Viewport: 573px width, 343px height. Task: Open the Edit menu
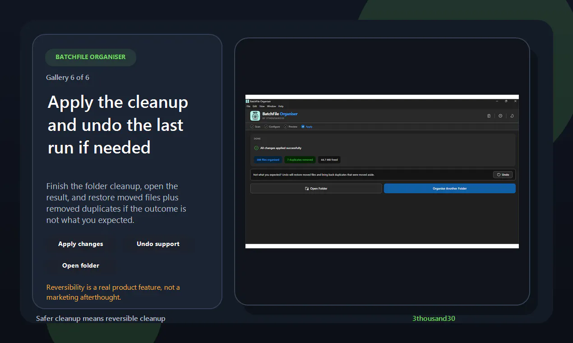point(255,107)
